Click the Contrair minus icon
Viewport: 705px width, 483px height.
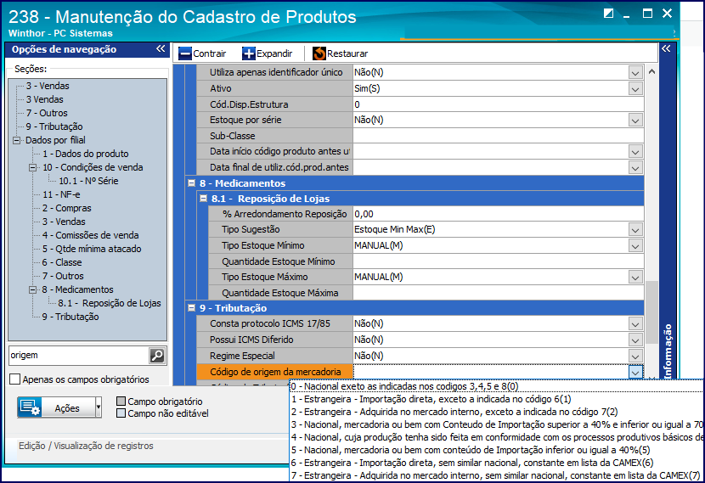click(185, 53)
